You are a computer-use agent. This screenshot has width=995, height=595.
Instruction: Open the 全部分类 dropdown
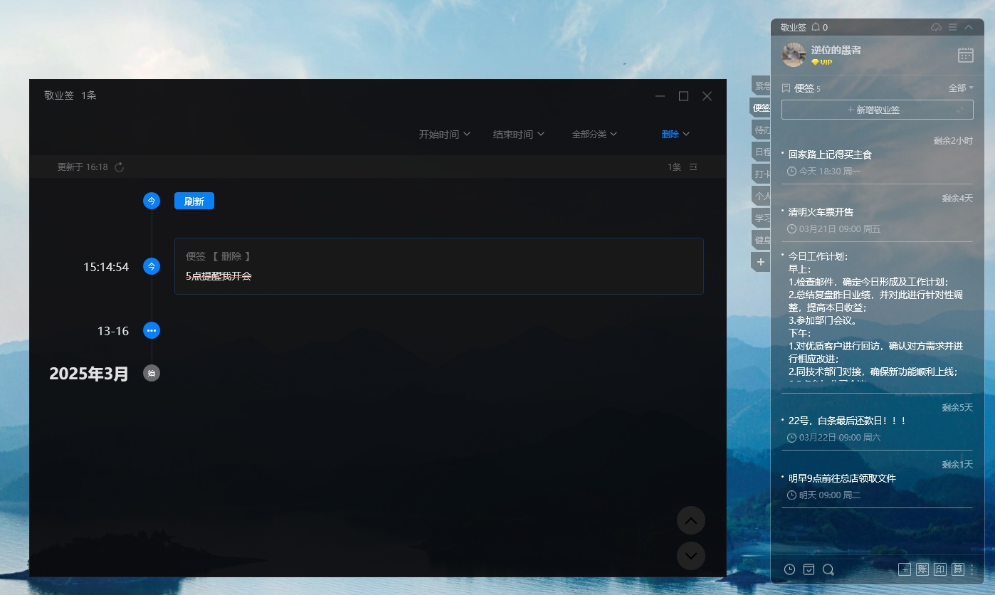pos(594,135)
